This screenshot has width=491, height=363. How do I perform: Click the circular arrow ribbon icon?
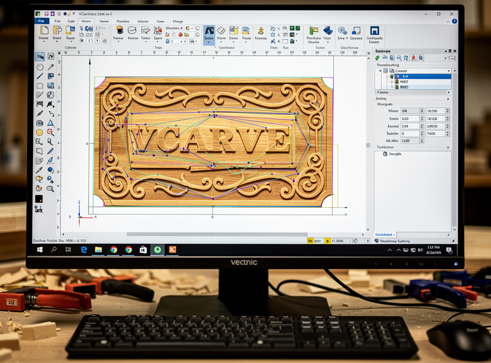pos(132,30)
